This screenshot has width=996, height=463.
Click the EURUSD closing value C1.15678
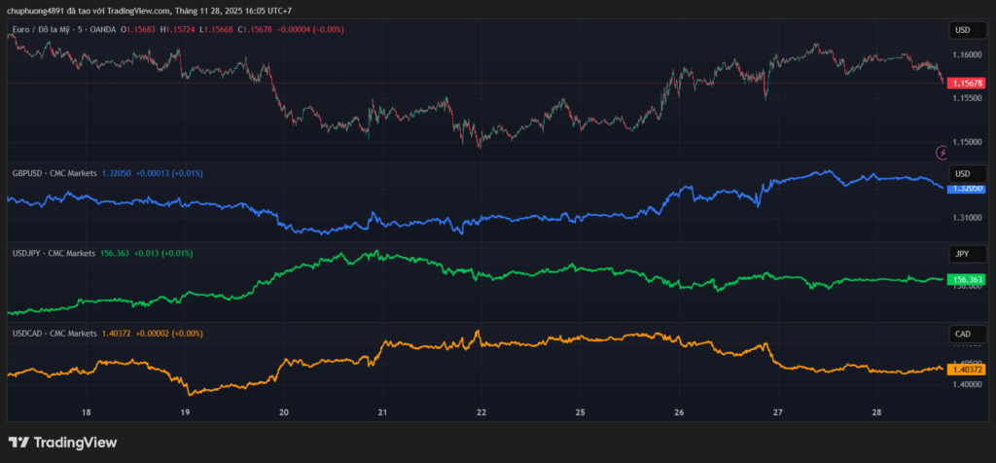coord(248,30)
